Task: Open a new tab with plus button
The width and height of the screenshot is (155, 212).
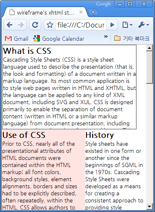Action: tap(93, 12)
